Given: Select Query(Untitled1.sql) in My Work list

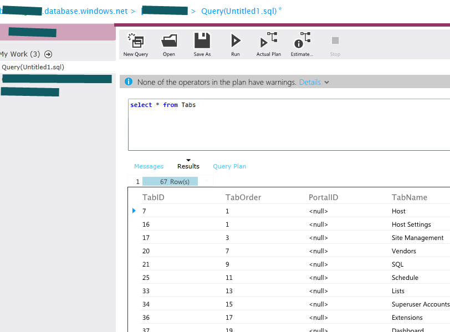Looking at the screenshot, I should coord(33,67).
